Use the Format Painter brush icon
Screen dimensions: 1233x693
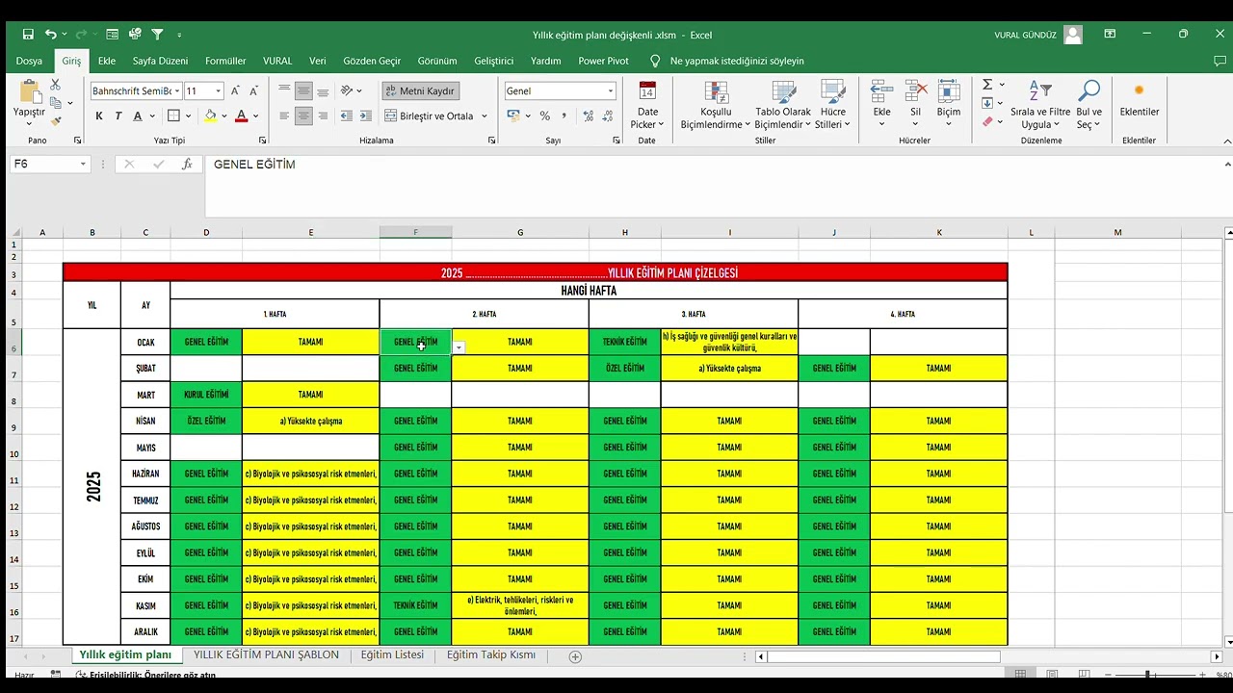(55, 121)
